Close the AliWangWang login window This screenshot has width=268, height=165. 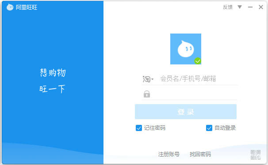click(x=261, y=7)
